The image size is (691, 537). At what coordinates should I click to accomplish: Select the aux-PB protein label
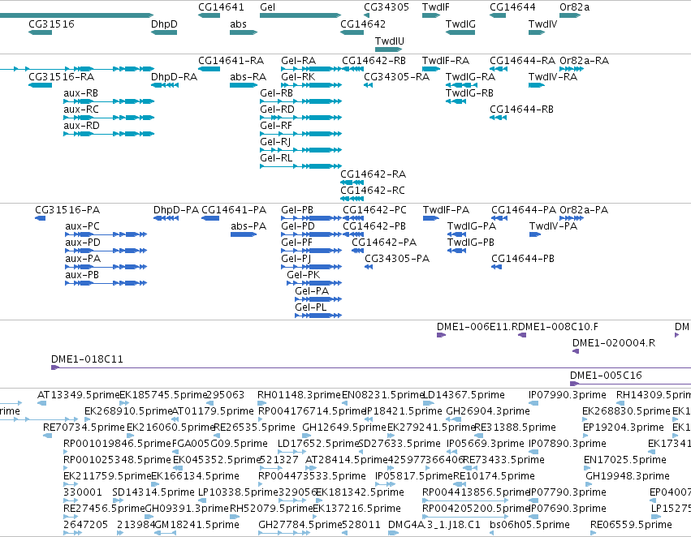tap(82, 275)
